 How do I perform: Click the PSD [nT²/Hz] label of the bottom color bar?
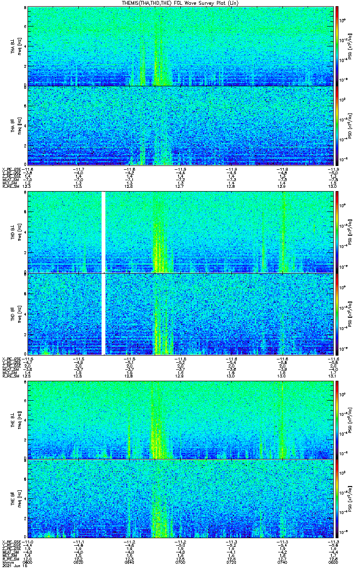point(350,499)
